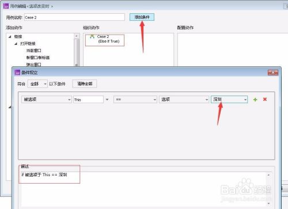Click the Case 2 case icon

(x=92, y=36)
